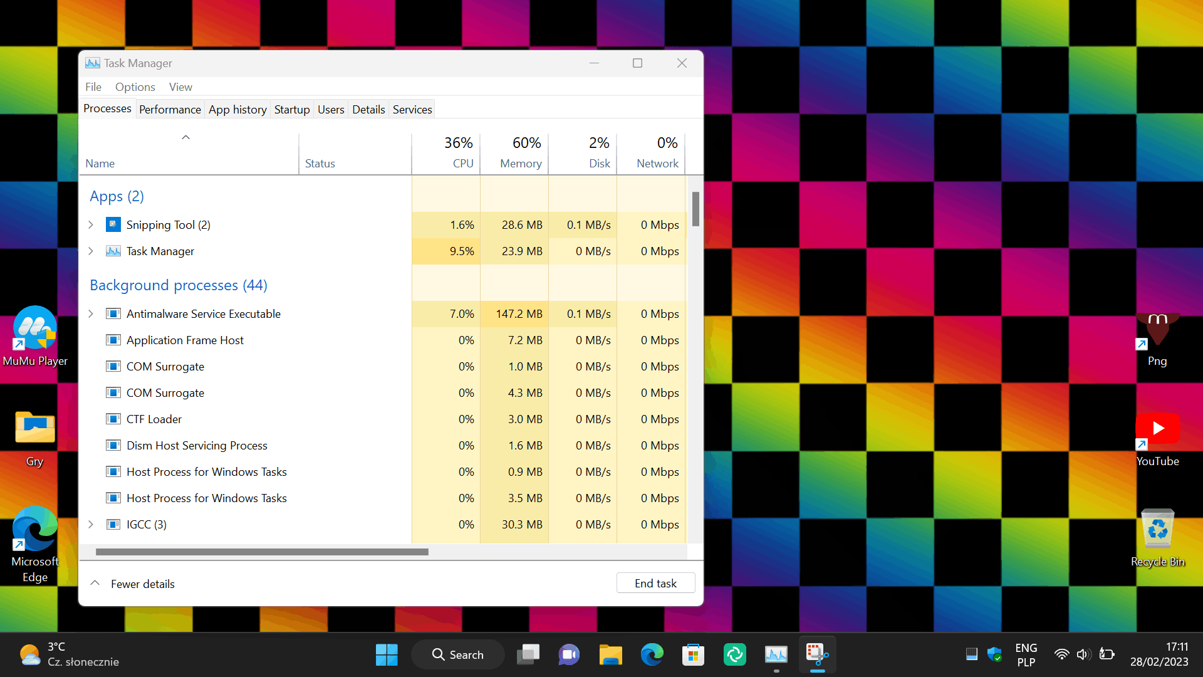
Task: Open the File Explorer taskbar icon
Action: coord(610,655)
